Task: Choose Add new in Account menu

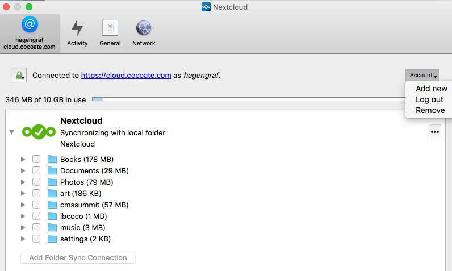Action: 431,89
